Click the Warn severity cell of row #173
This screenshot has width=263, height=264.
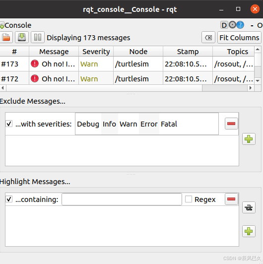pos(96,64)
